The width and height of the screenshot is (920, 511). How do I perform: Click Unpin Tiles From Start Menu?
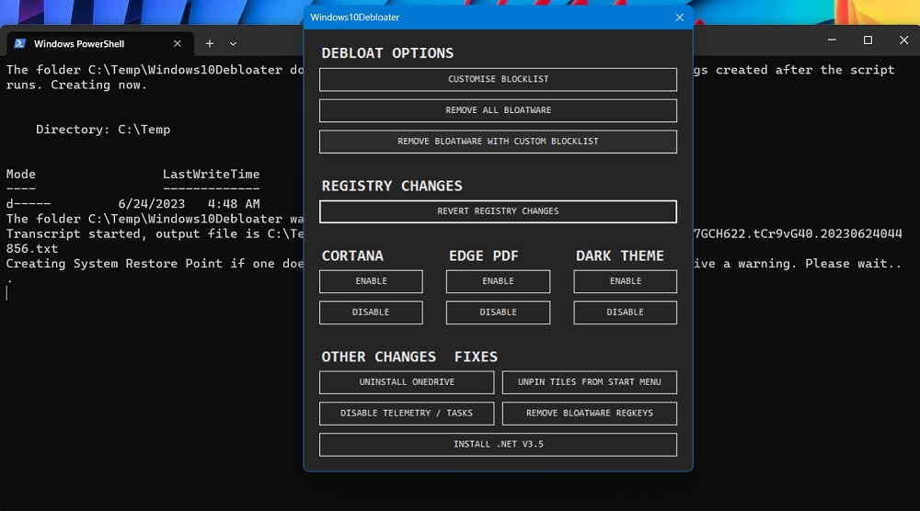589,382
